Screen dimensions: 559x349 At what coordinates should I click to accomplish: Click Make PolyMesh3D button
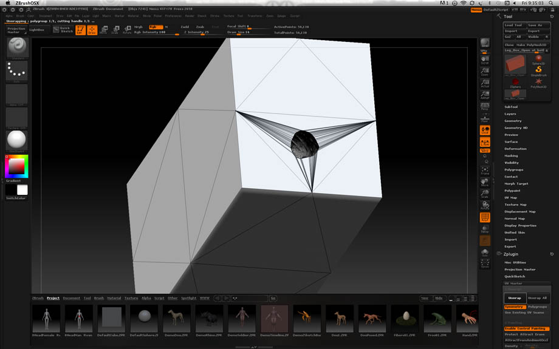(531, 45)
